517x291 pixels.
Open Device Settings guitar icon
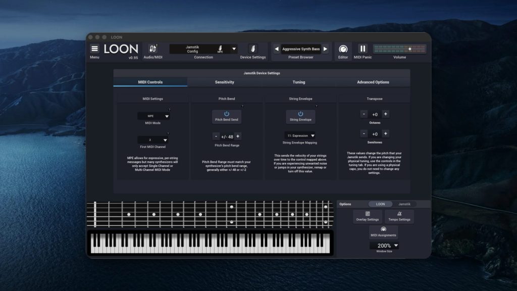coord(253,49)
